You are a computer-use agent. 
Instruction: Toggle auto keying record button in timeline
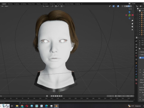click(47, 96)
